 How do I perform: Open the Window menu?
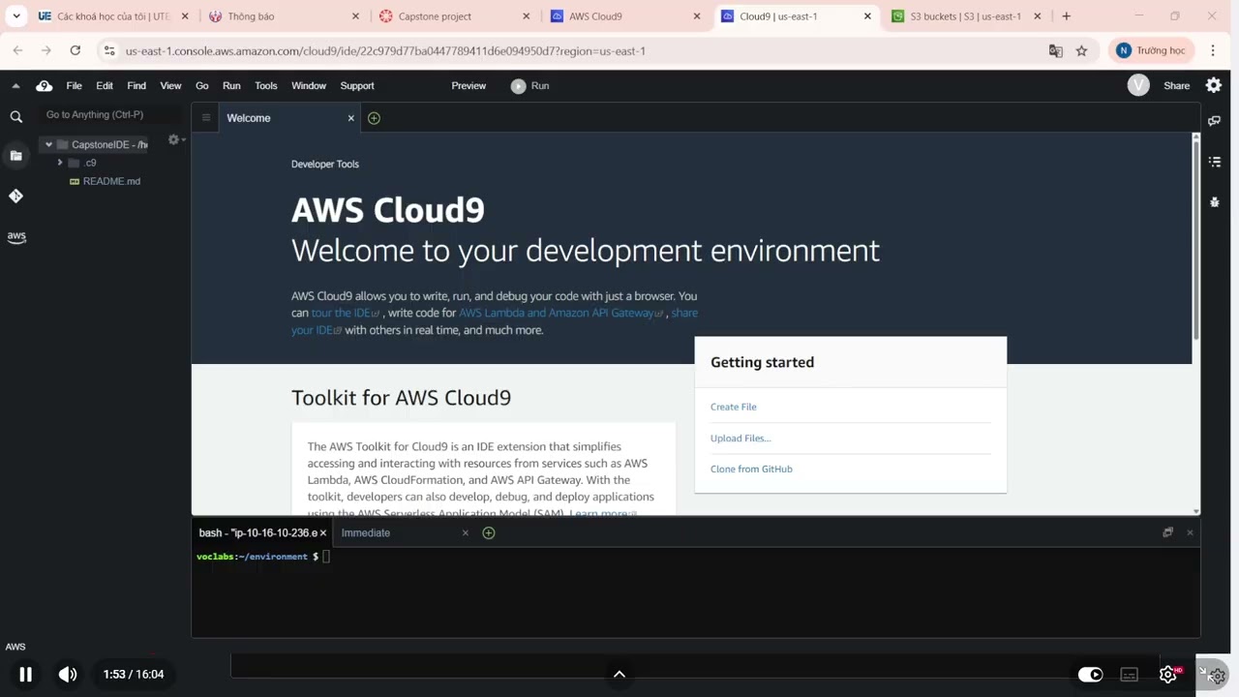pos(309,86)
